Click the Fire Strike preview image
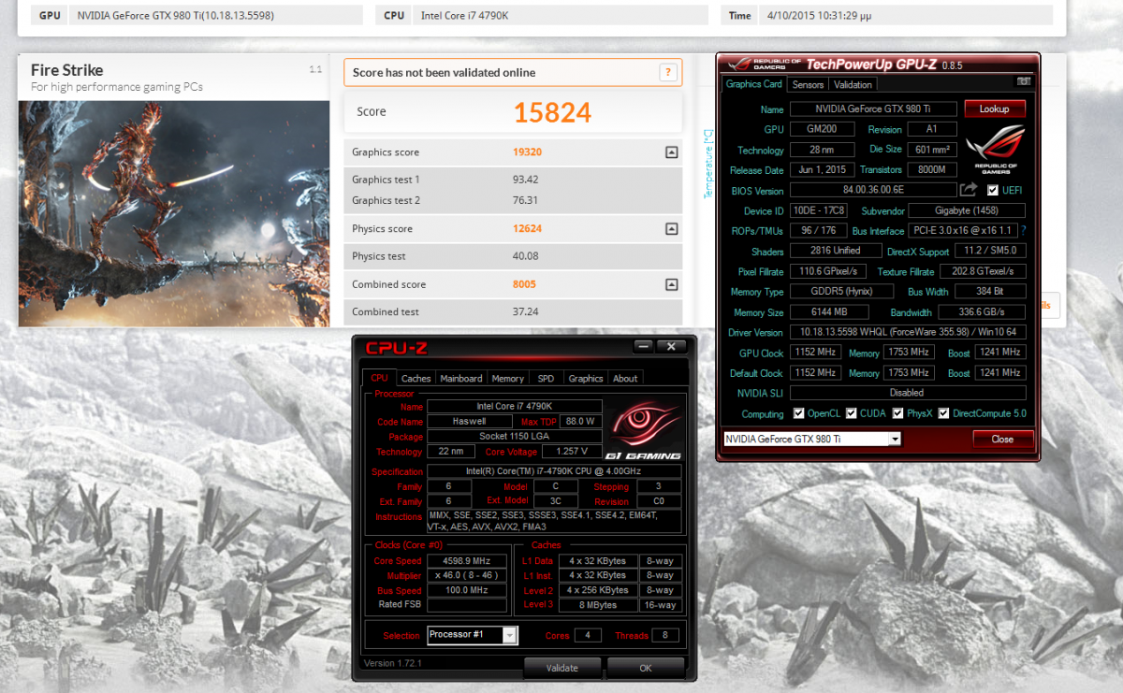 point(174,213)
